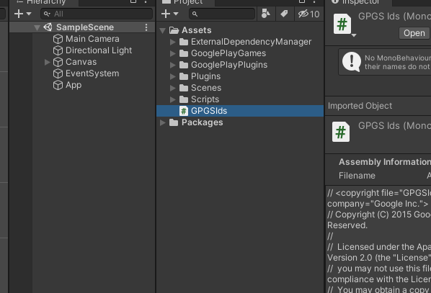Expand the Packages folder arrow

pos(162,122)
